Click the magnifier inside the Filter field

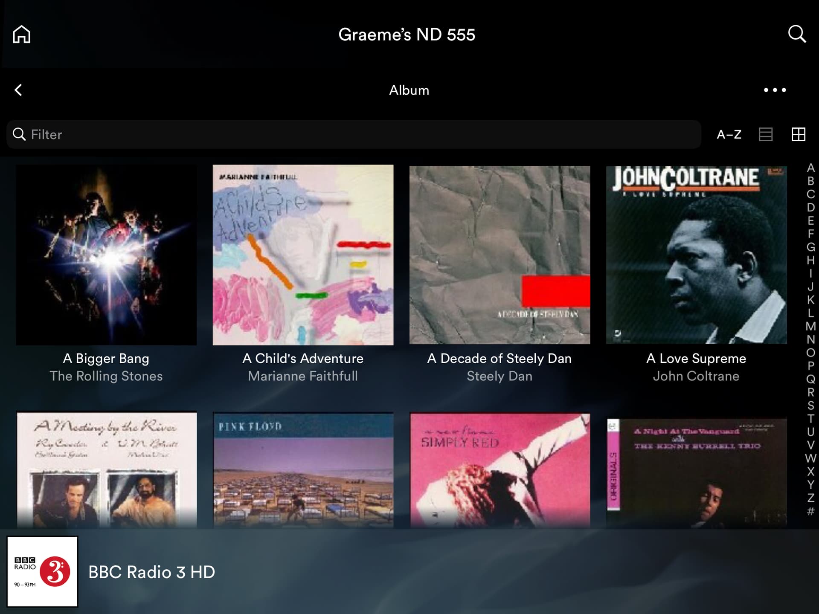(20, 134)
